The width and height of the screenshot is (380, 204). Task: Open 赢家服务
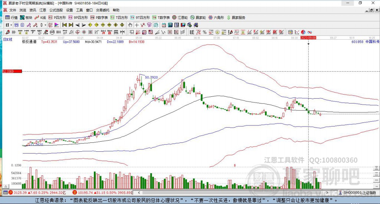(236, 17)
